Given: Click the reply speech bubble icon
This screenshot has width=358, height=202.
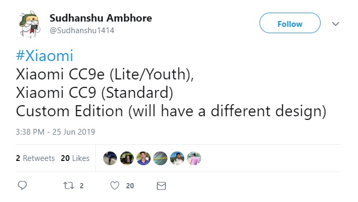Looking at the screenshot, I should [22, 185].
